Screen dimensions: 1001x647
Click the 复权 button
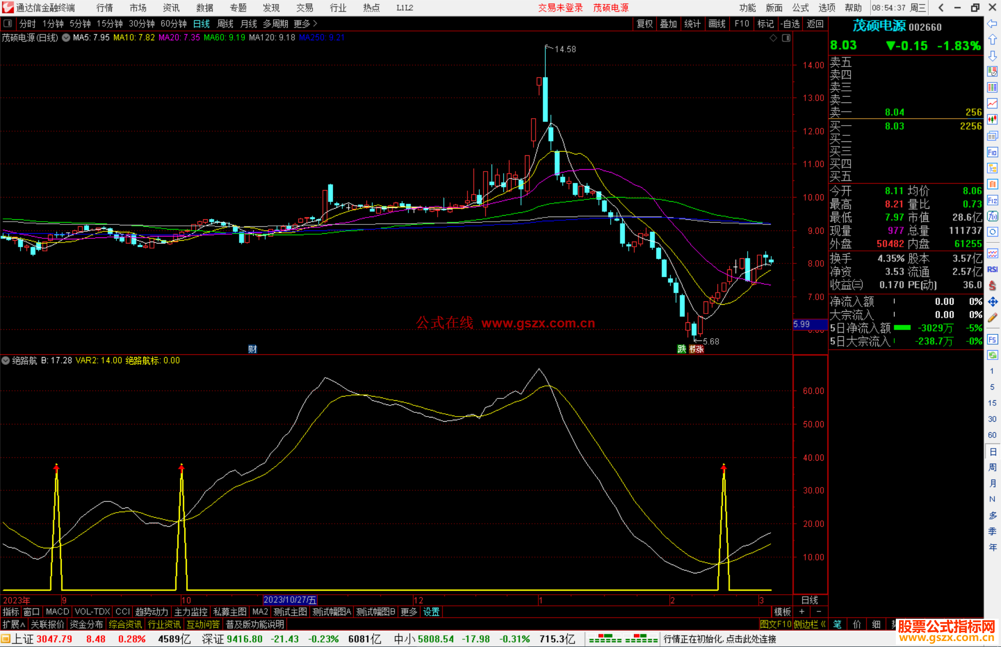pyautogui.click(x=644, y=24)
